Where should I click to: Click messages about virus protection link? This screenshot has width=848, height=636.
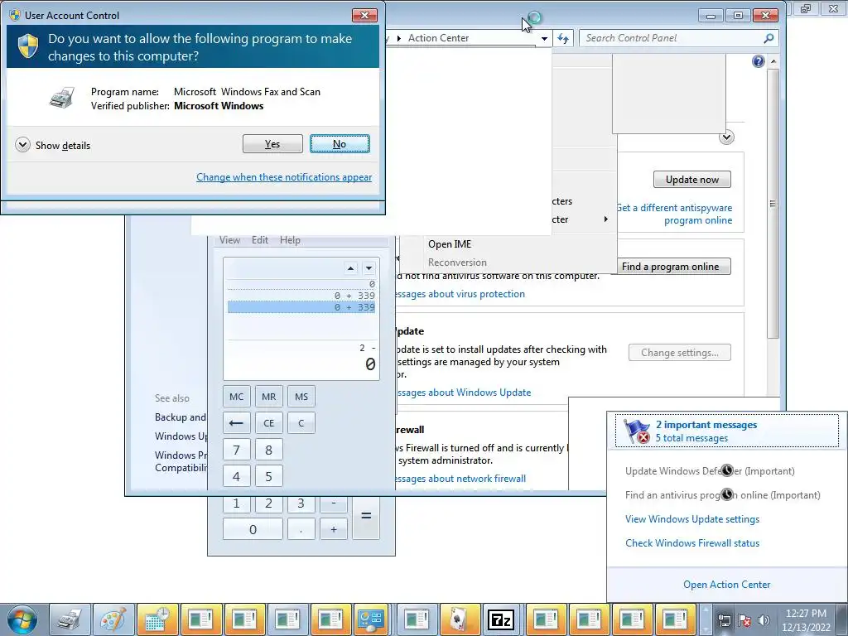459,294
